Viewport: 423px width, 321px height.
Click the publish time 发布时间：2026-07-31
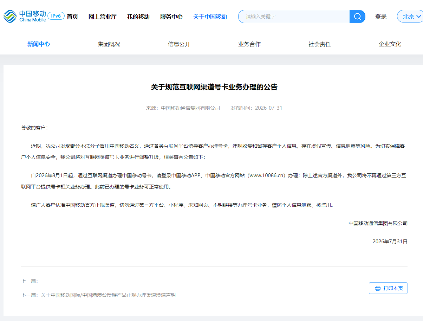256,108
